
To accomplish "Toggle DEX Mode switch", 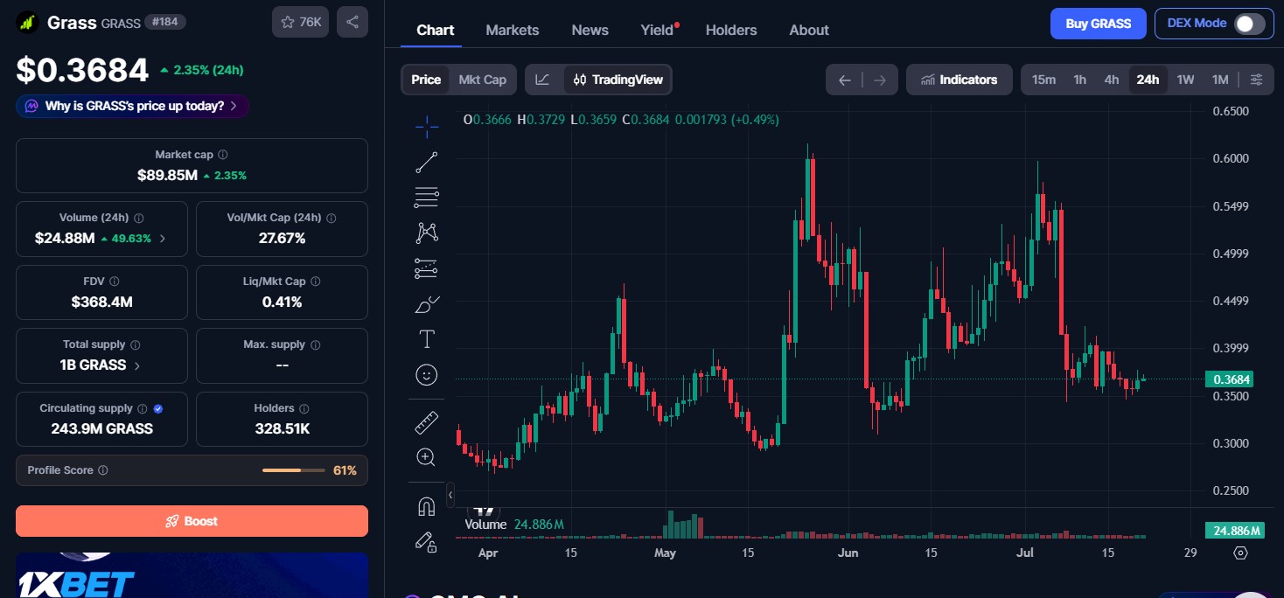I will (x=1249, y=24).
